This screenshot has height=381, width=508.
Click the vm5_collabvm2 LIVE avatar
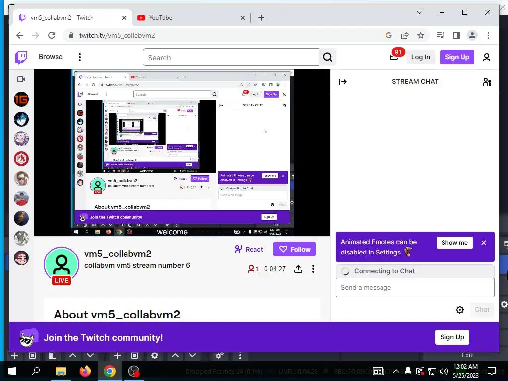pyautogui.click(x=62, y=265)
